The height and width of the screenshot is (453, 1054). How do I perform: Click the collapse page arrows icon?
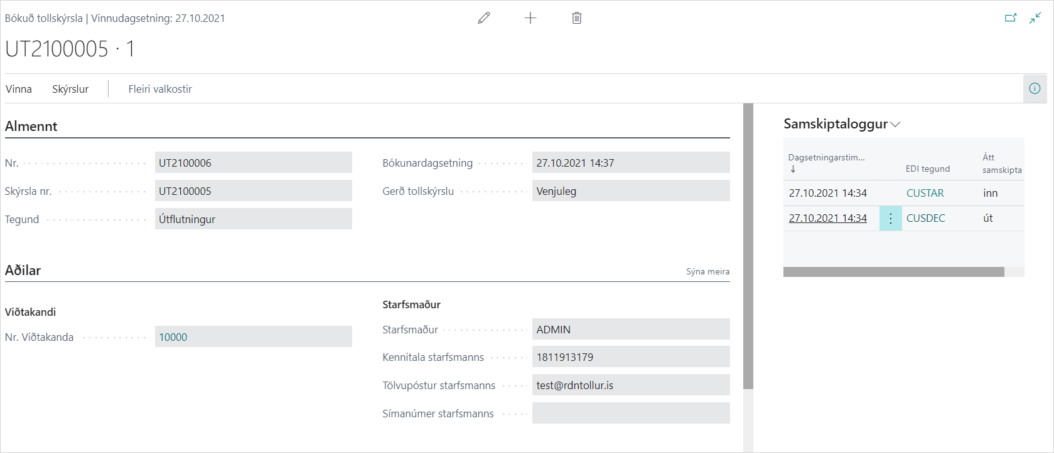(x=1035, y=18)
